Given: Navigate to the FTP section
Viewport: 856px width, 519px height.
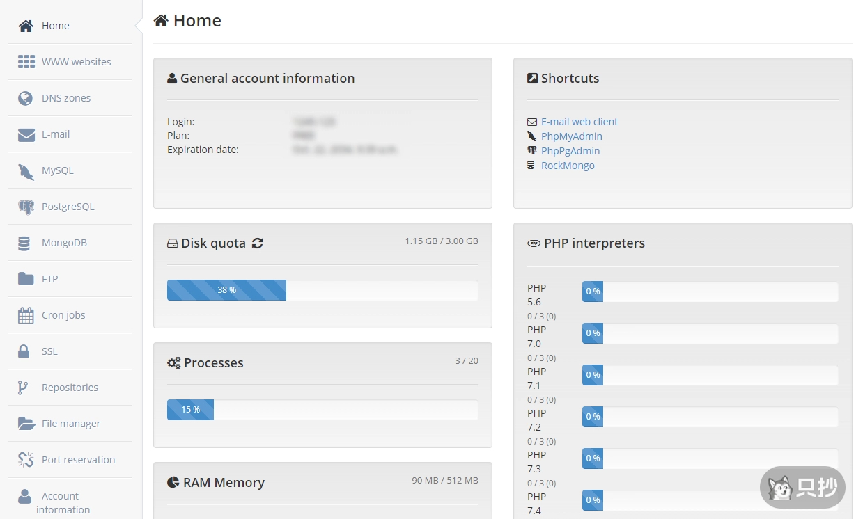Looking at the screenshot, I should 49,279.
